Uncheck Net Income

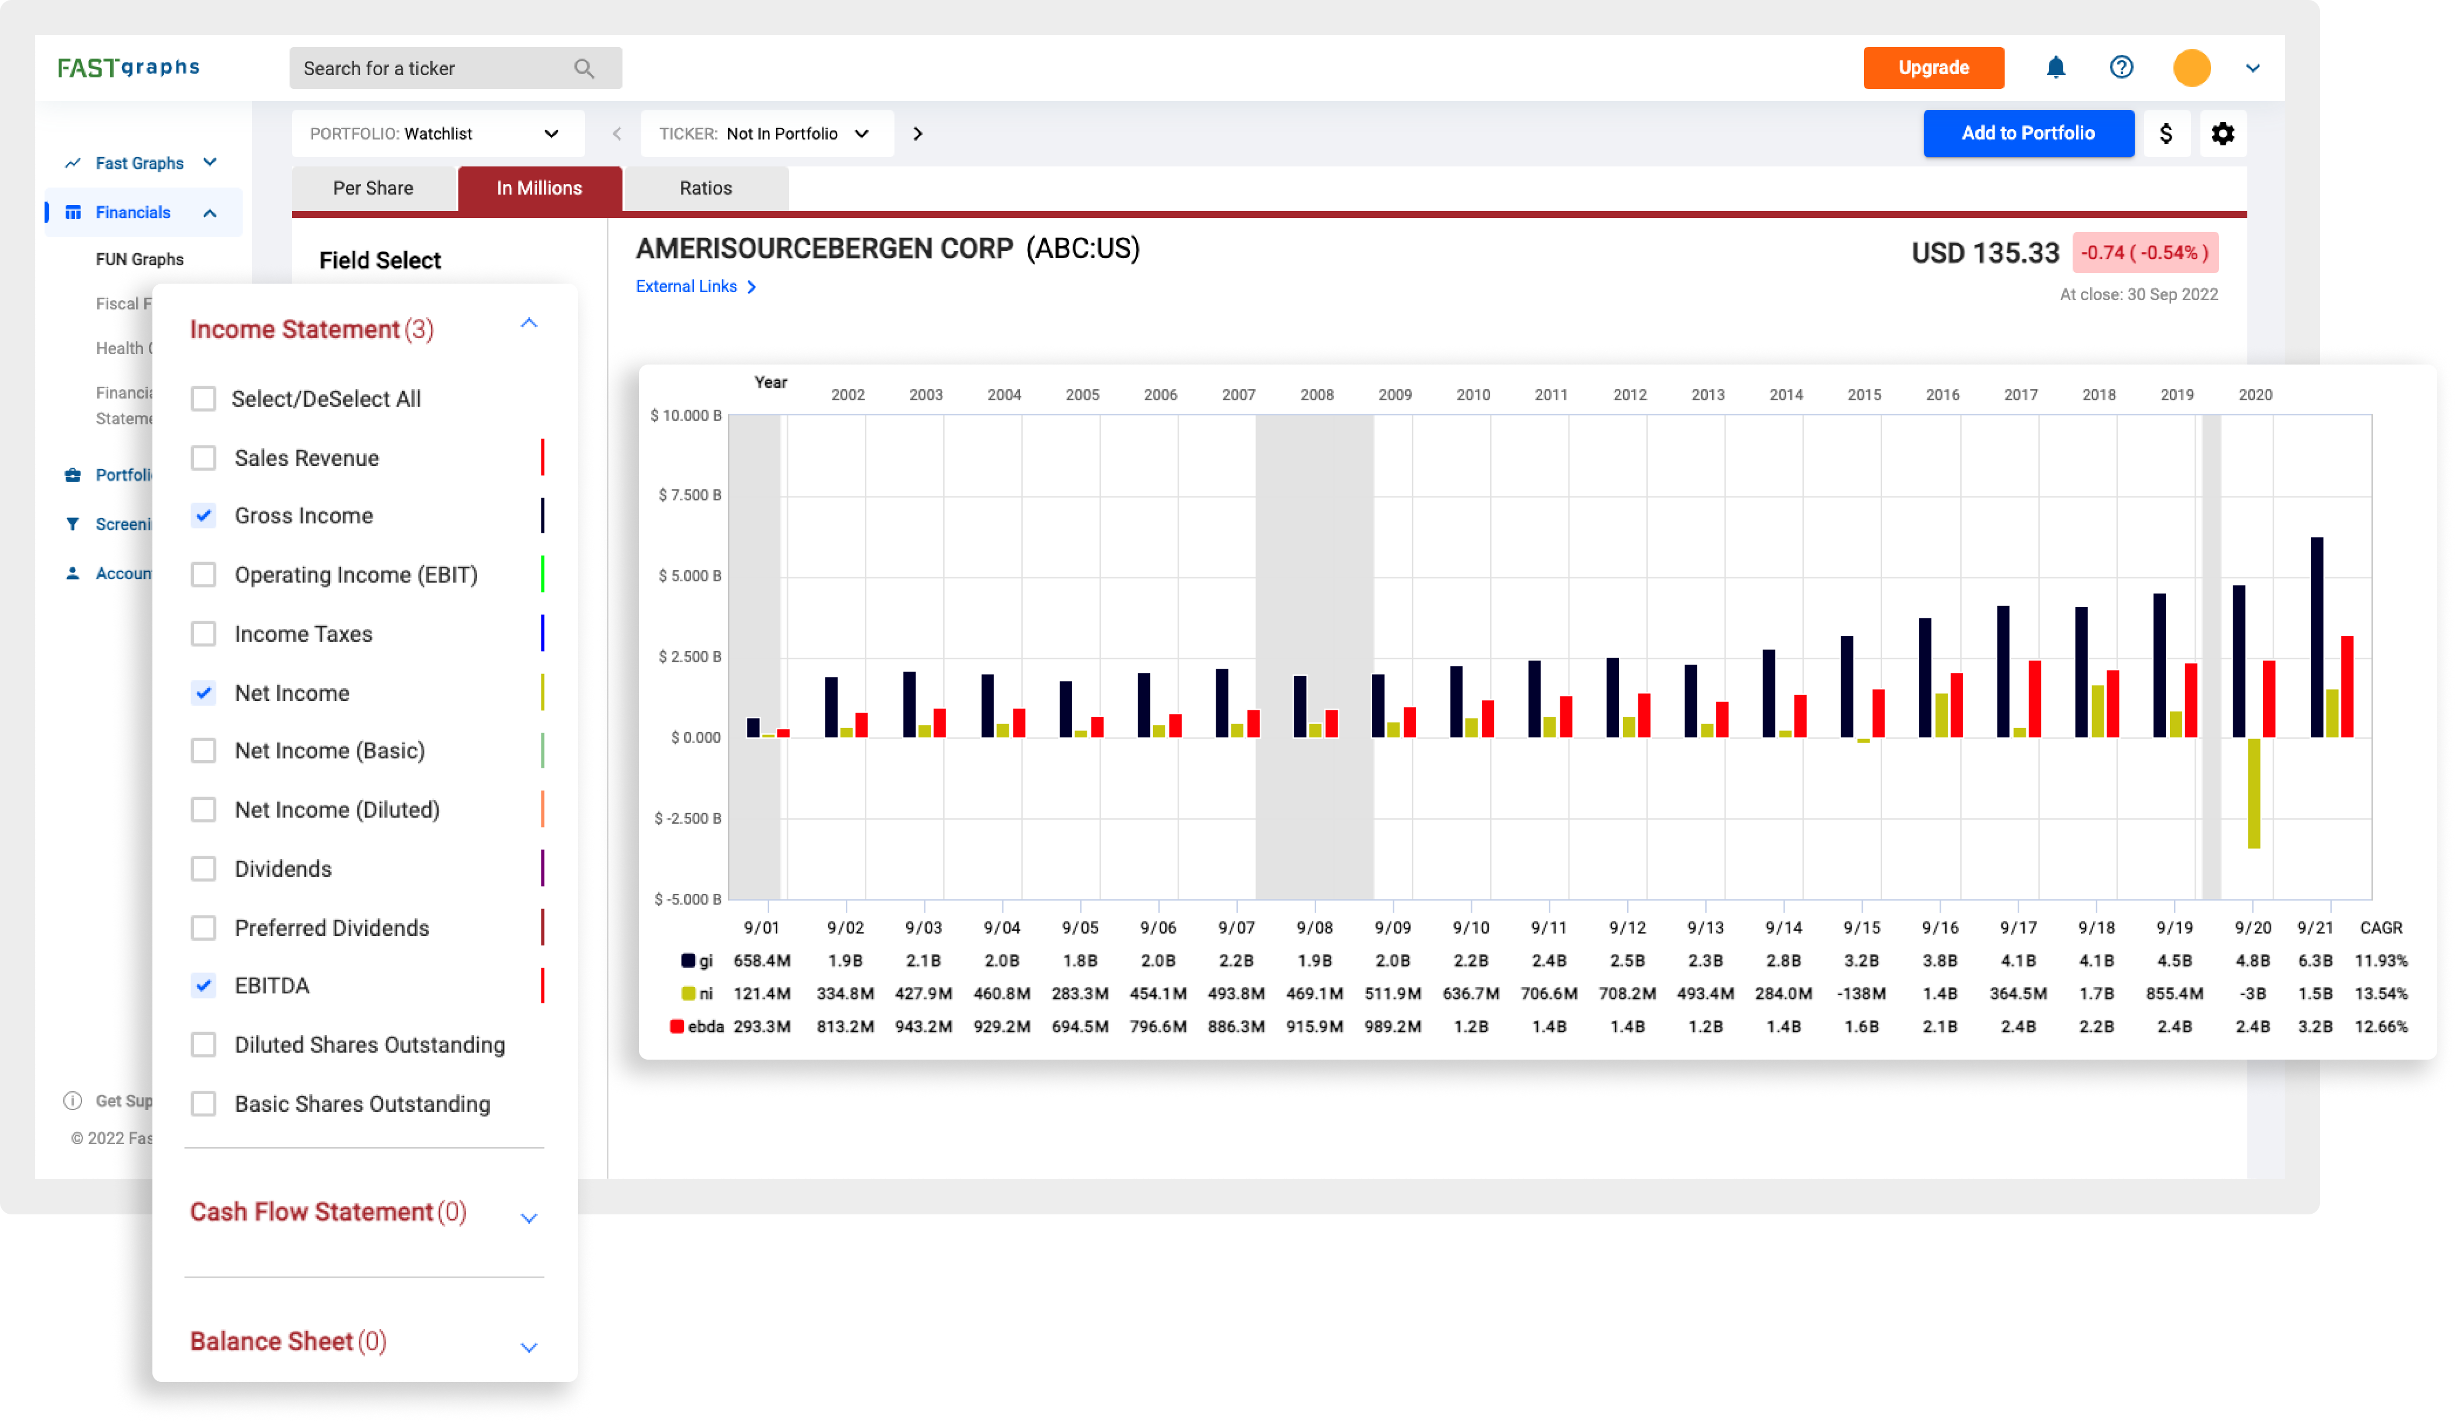tap(203, 692)
